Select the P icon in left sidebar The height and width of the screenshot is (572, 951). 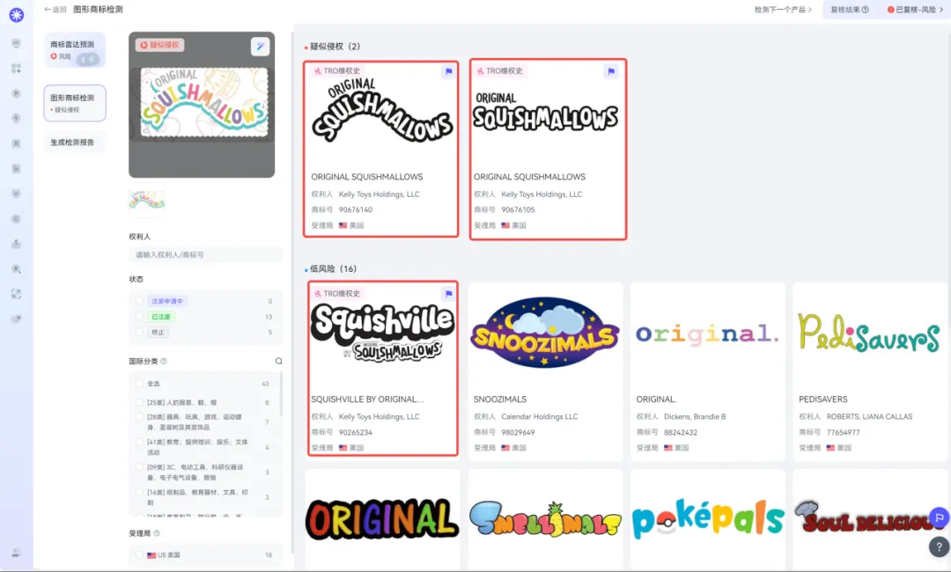(x=17, y=93)
